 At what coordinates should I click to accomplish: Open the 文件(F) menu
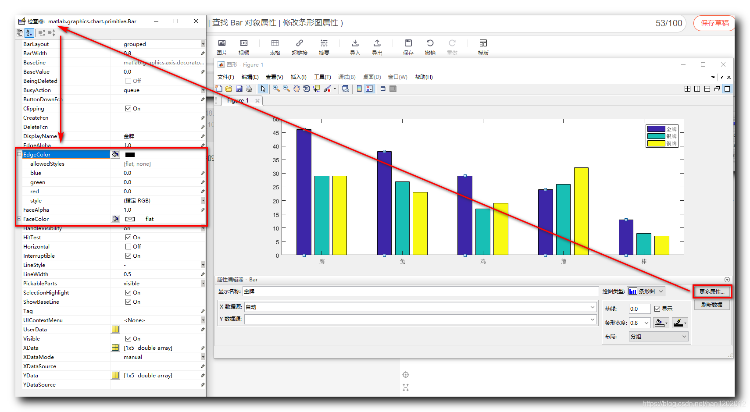pyautogui.click(x=225, y=77)
